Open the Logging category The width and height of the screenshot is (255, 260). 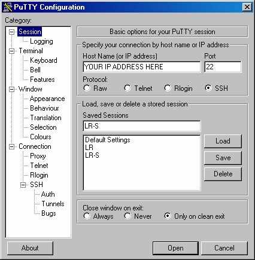click(41, 41)
